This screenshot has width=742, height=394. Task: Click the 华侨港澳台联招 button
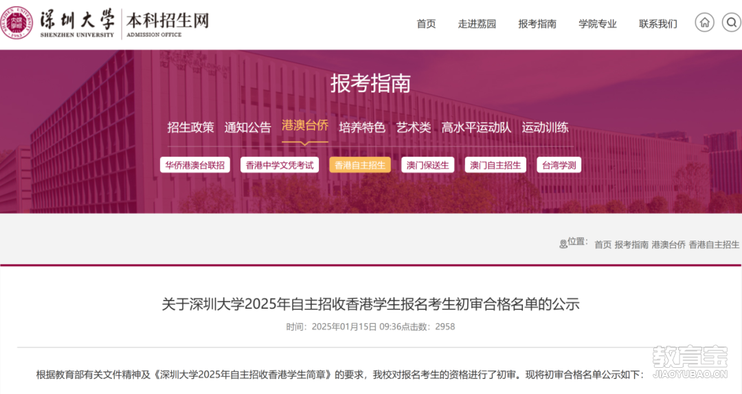click(x=195, y=165)
